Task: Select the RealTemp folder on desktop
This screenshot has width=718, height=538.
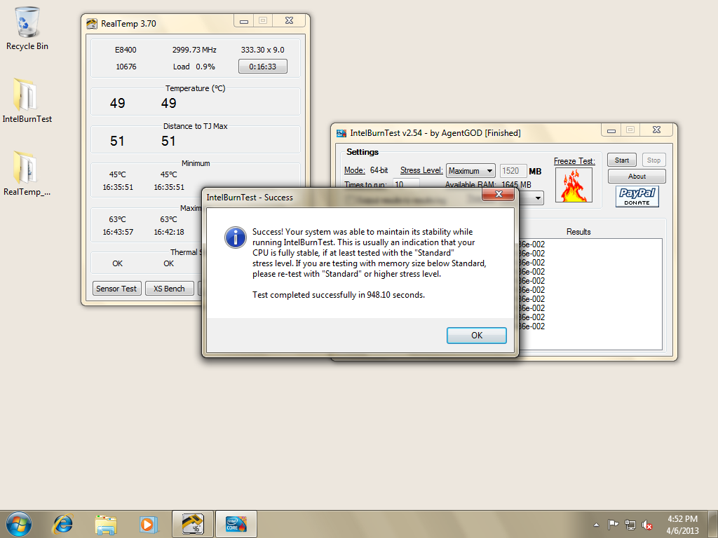Action: (27, 174)
